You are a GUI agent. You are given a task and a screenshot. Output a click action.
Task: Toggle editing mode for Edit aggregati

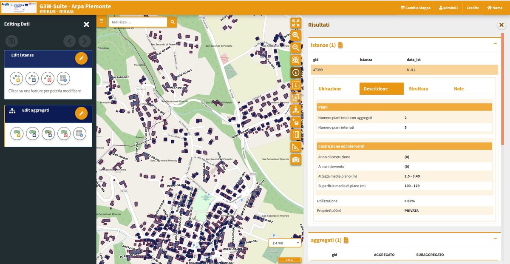81,113
